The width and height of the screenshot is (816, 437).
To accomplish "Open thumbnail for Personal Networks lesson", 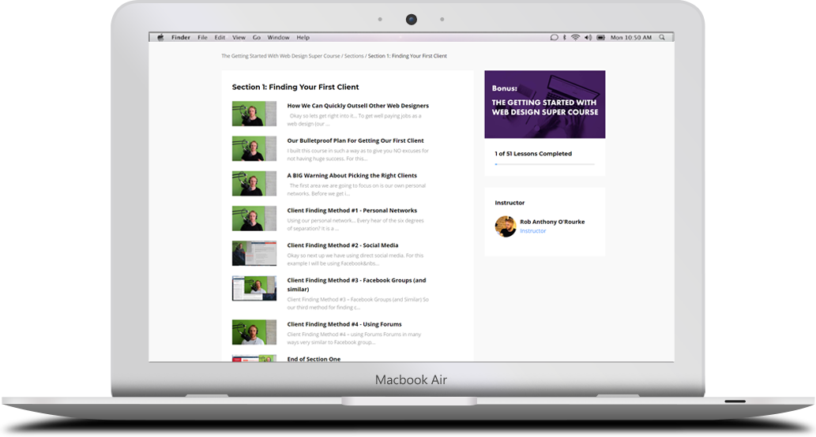I will [x=254, y=218].
